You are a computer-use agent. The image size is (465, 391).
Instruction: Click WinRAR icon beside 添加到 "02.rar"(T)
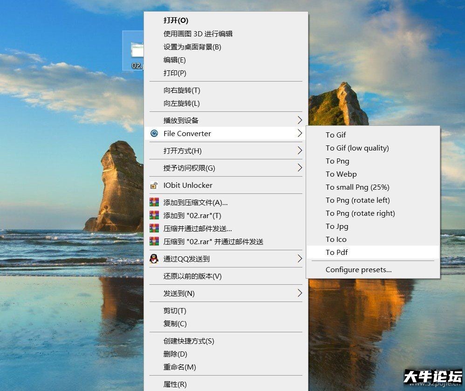(x=154, y=215)
